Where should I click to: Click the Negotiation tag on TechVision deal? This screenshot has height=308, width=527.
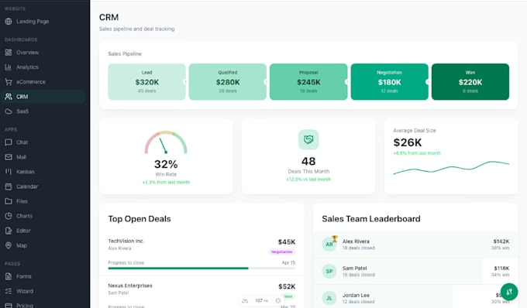click(x=281, y=252)
